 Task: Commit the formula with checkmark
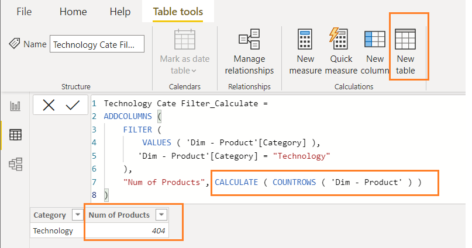[x=73, y=105]
